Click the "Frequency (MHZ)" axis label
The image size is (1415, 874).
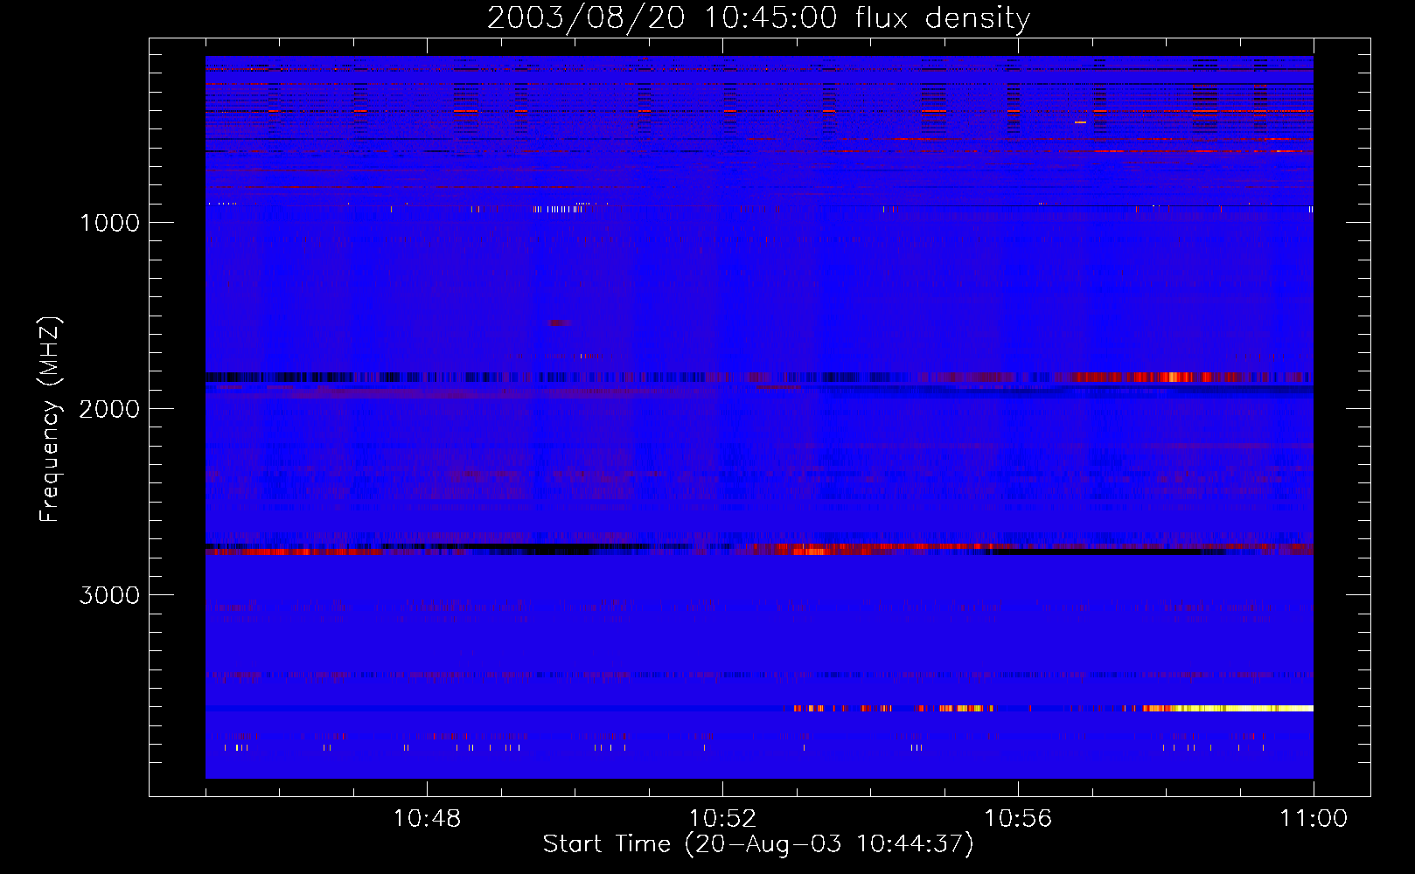pos(51,420)
